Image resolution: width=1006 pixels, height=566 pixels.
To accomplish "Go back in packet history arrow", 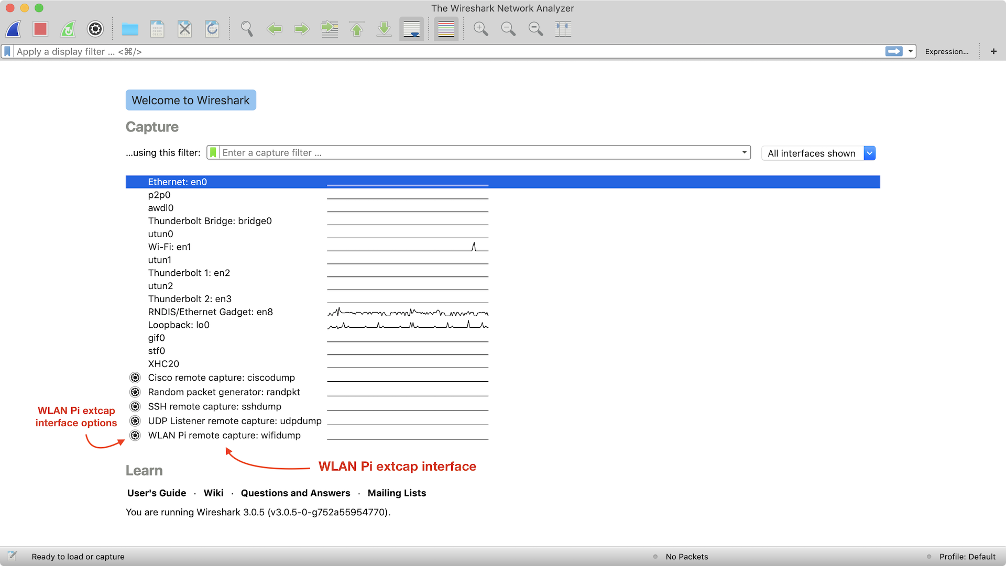I will pyautogui.click(x=274, y=29).
